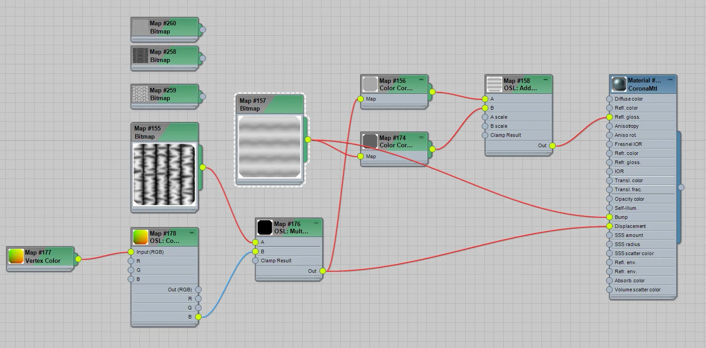Click the Map #176 OSL Multiply black preview icon
Screen dimensions: 706x348
pyautogui.click(x=265, y=227)
